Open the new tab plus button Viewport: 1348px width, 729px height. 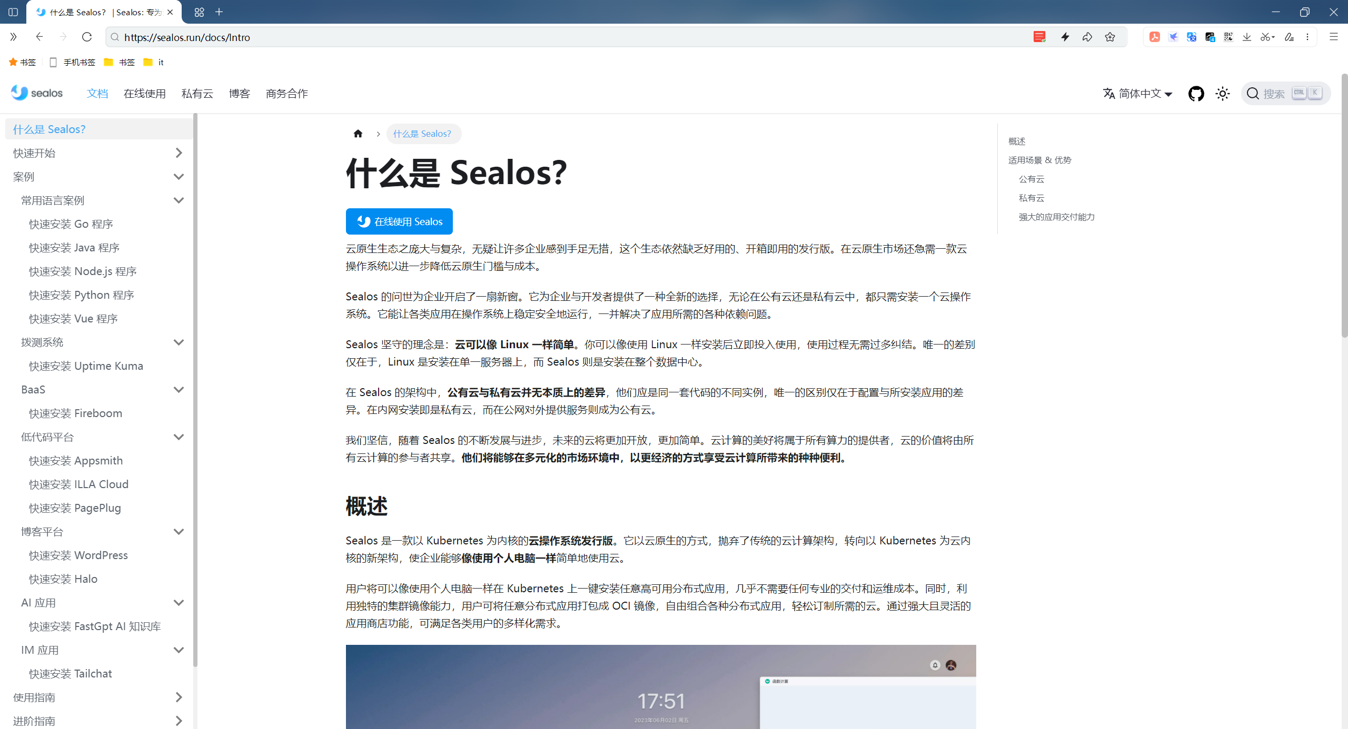pos(219,12)
